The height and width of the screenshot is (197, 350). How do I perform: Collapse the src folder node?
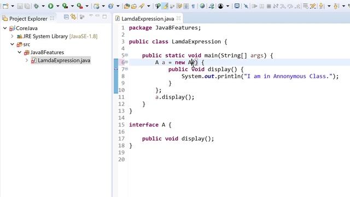[x=12, y=44]
